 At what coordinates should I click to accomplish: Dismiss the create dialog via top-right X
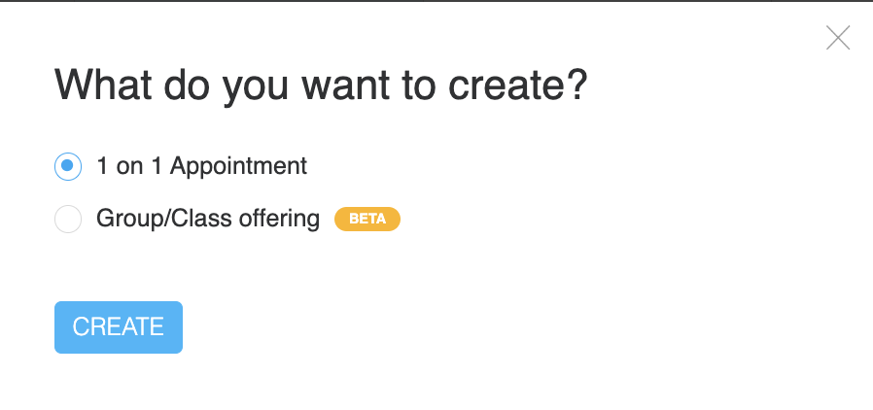click(x=837, y=38)
